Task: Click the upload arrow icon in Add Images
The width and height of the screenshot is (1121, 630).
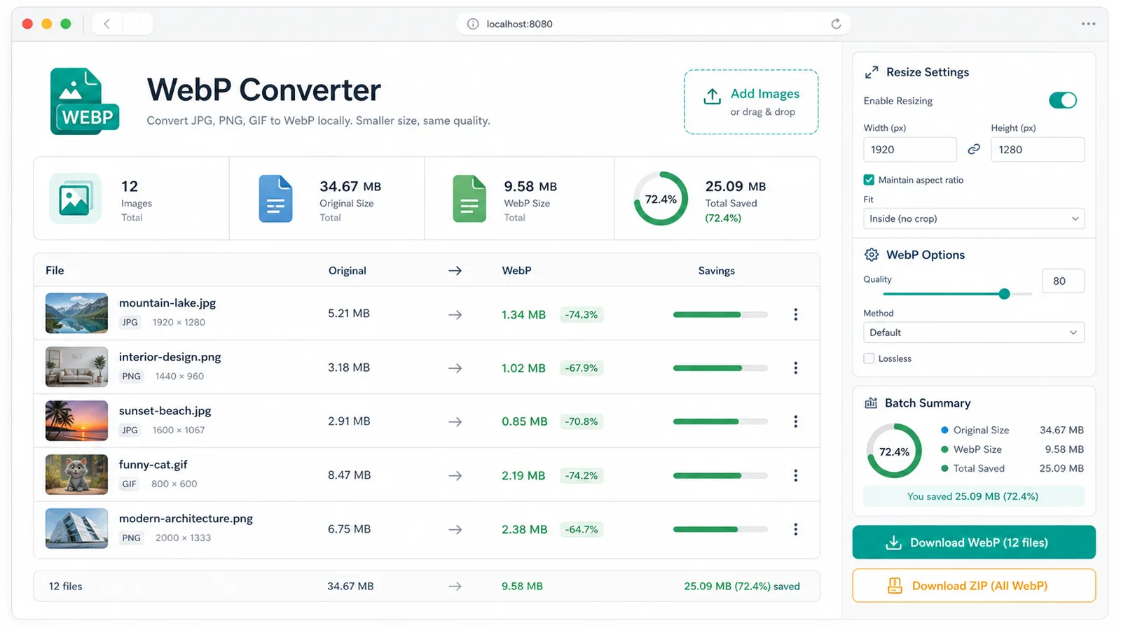Action: coord(712,97)
